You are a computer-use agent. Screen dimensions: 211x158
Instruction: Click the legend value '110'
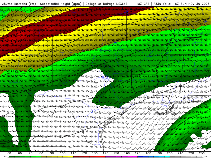click(74, 153)
